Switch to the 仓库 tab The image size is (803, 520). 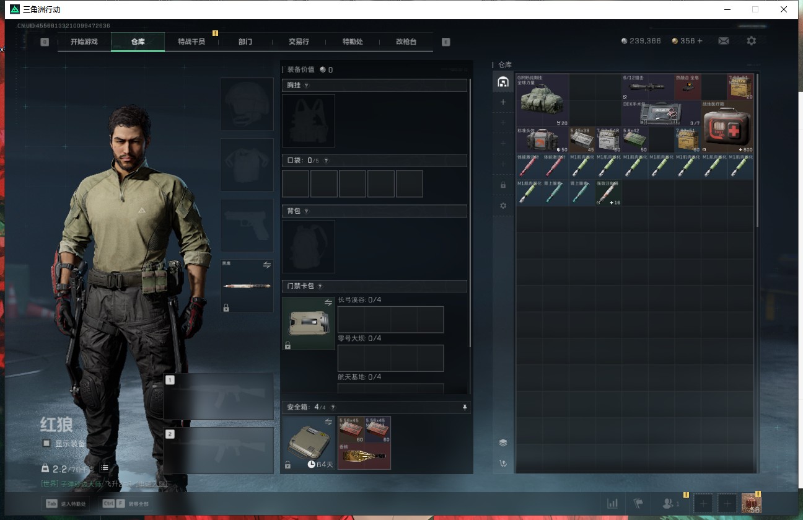point(138,42)
